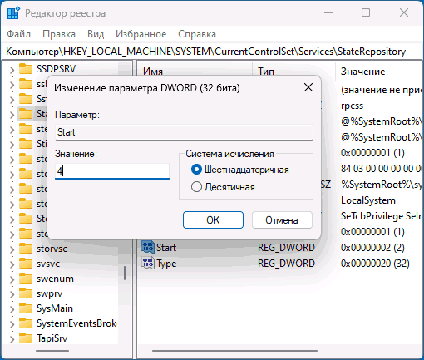Click the values pane horizontal scrollbar

coord(234,351)
